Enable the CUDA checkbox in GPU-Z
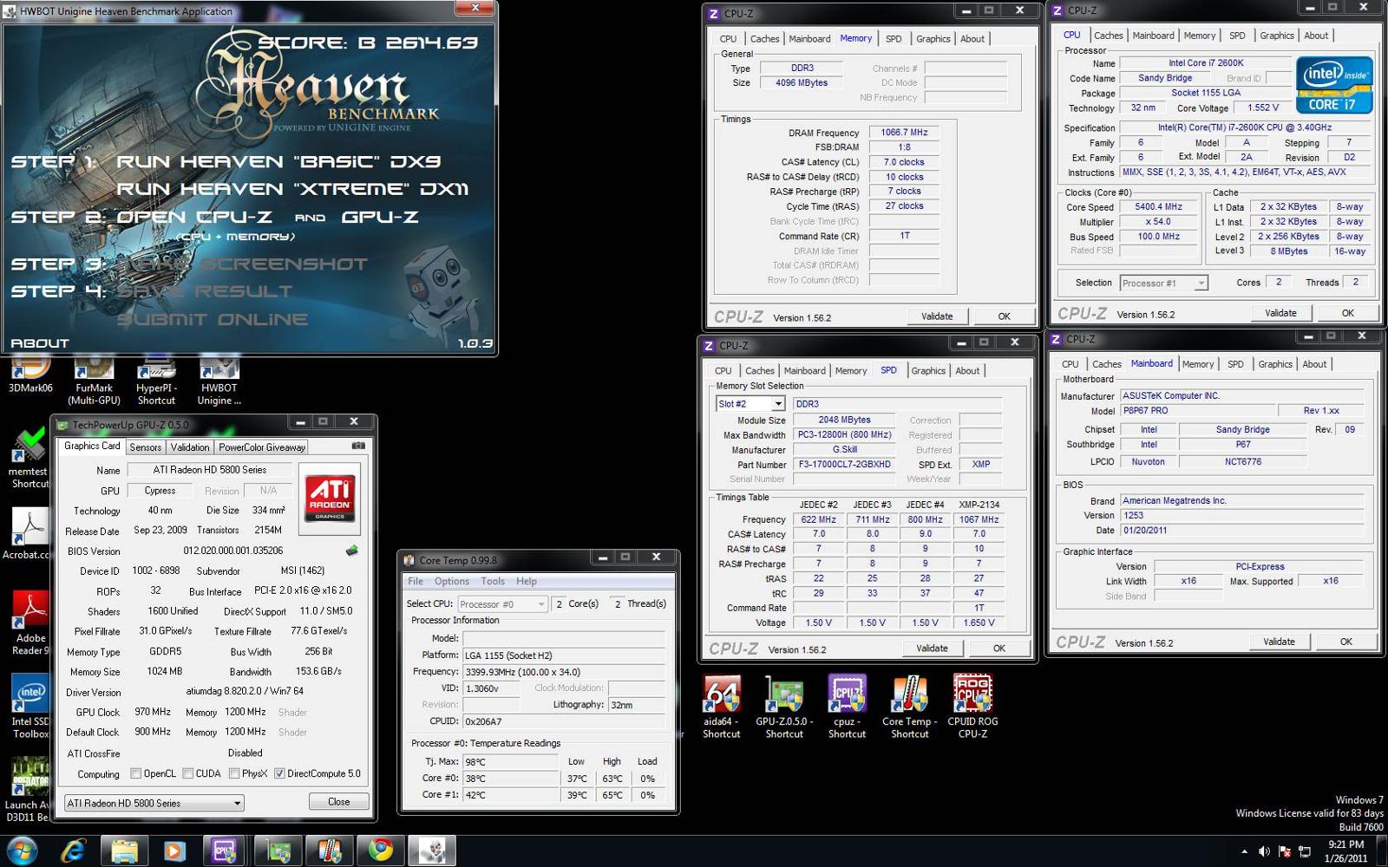The width and height of the screenshot is (1388, 867). tap(187, 773)
